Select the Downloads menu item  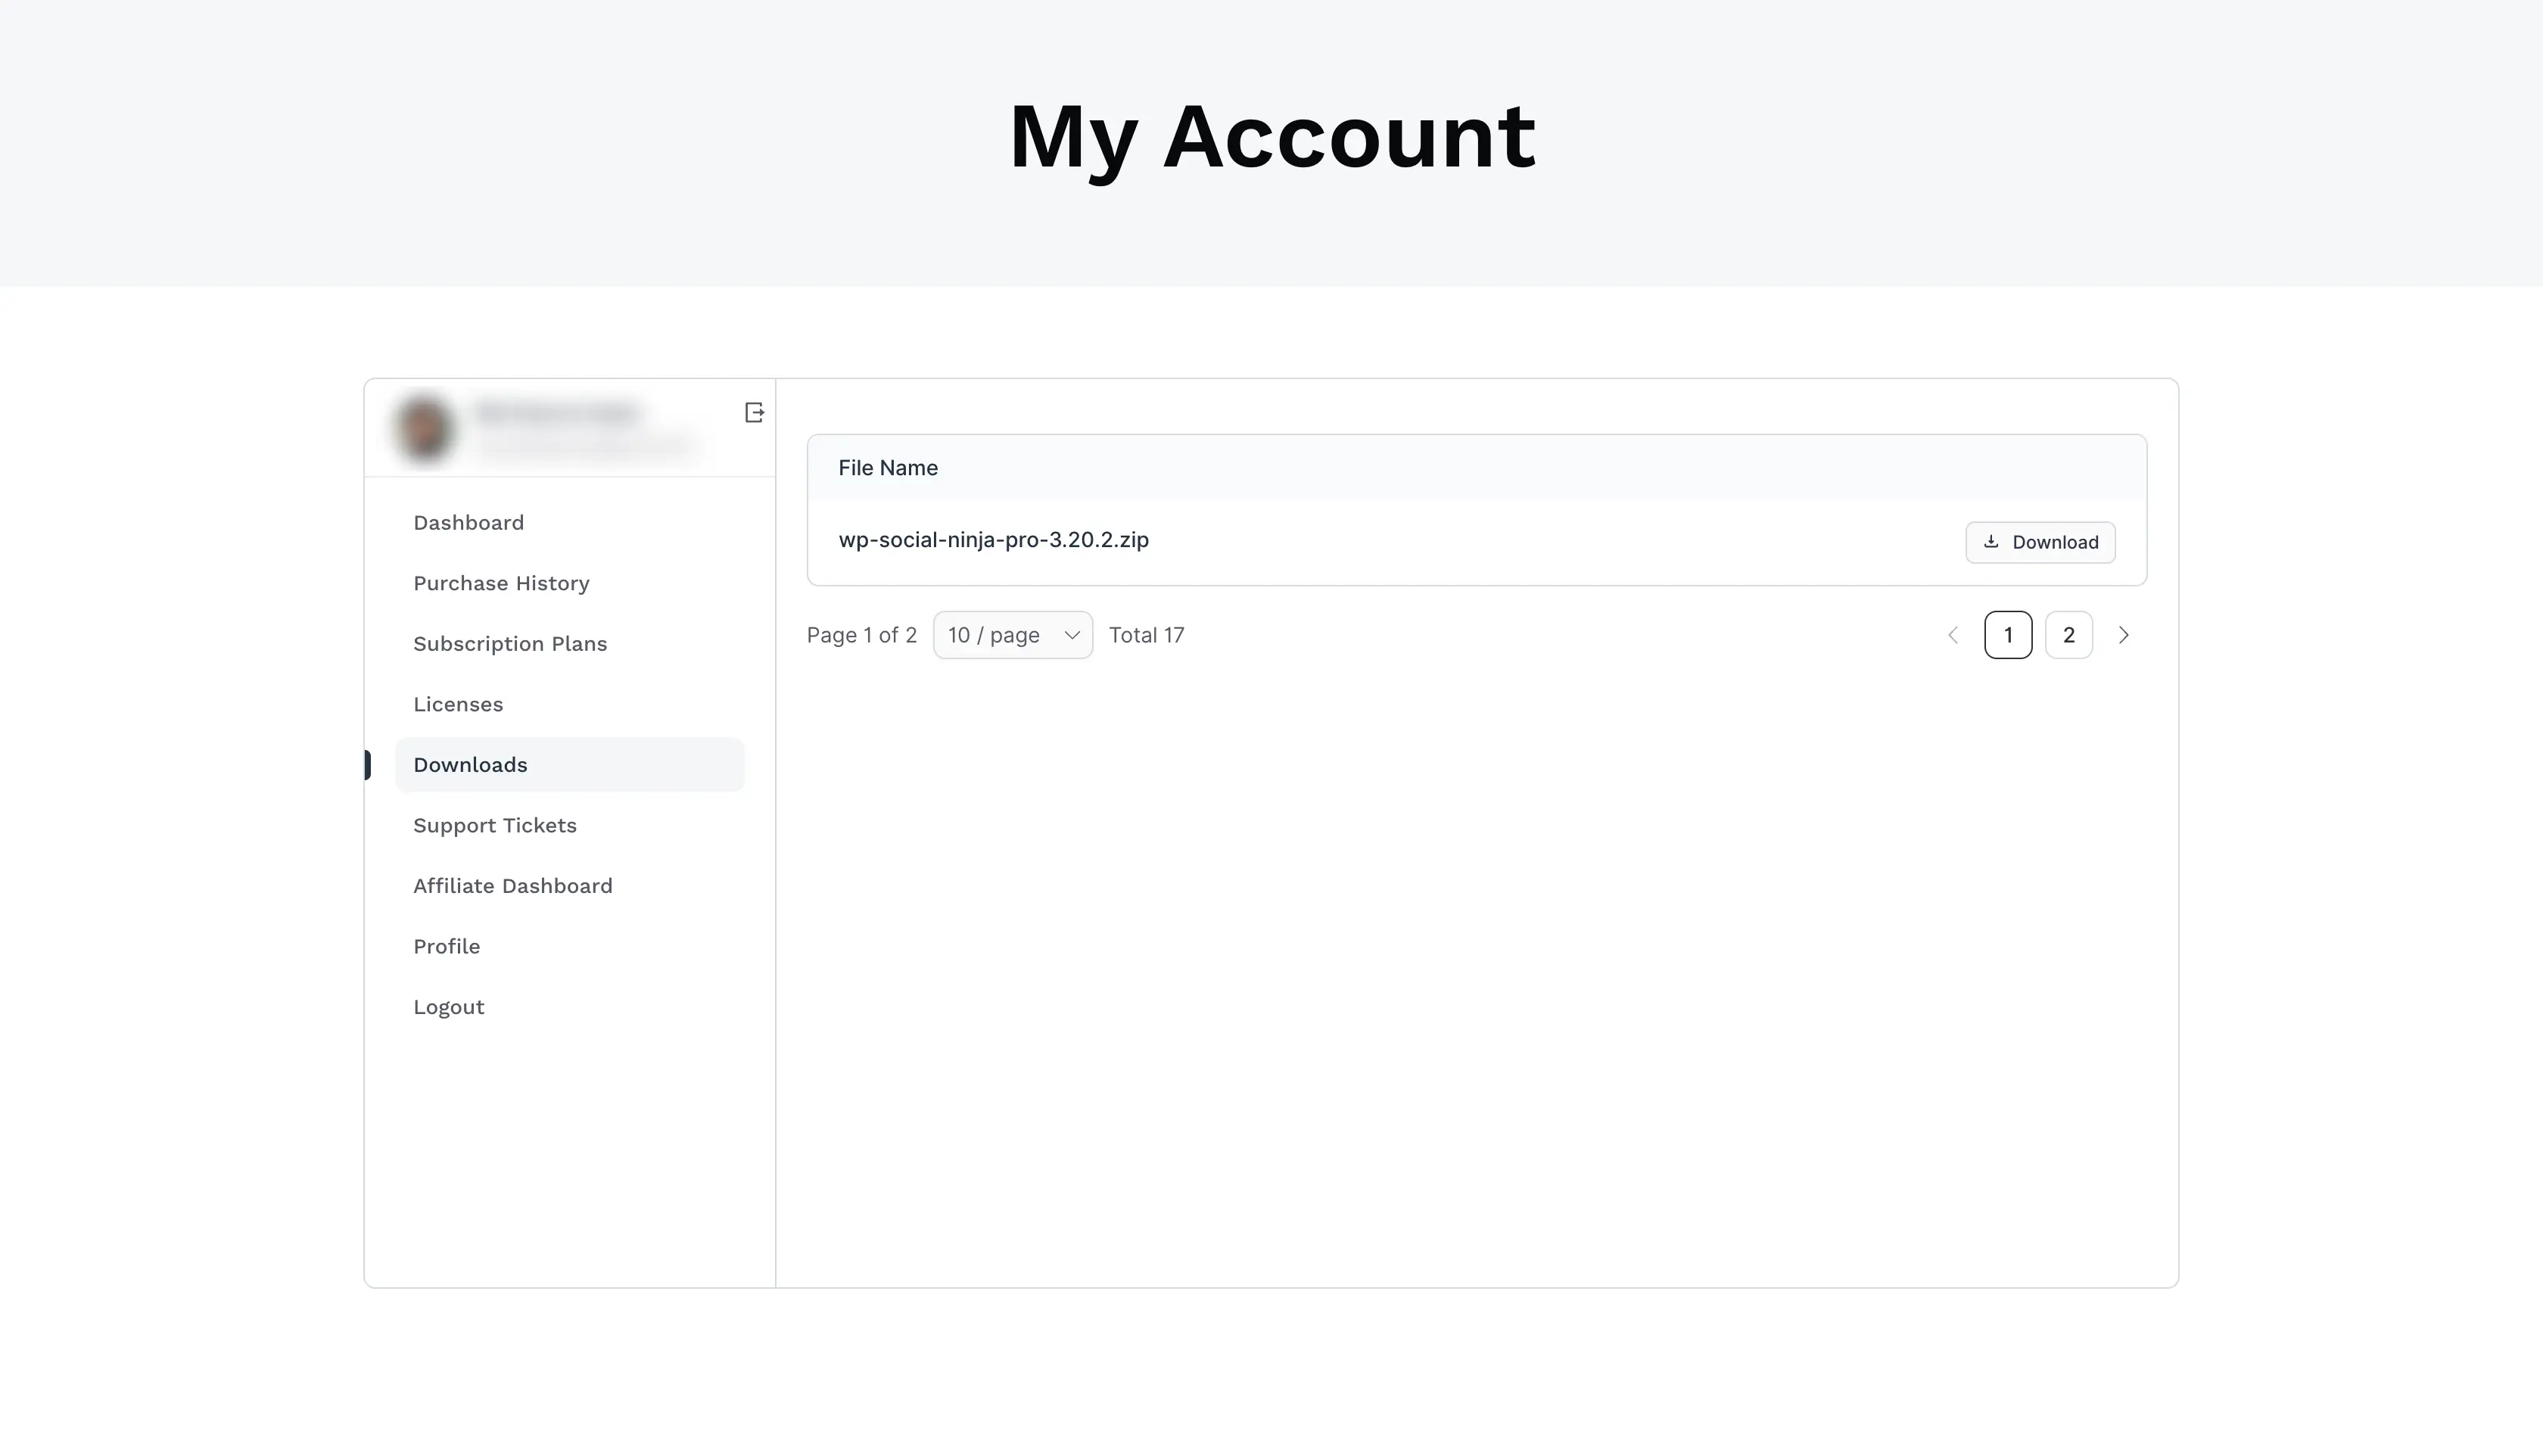click(x=470, y=765)
